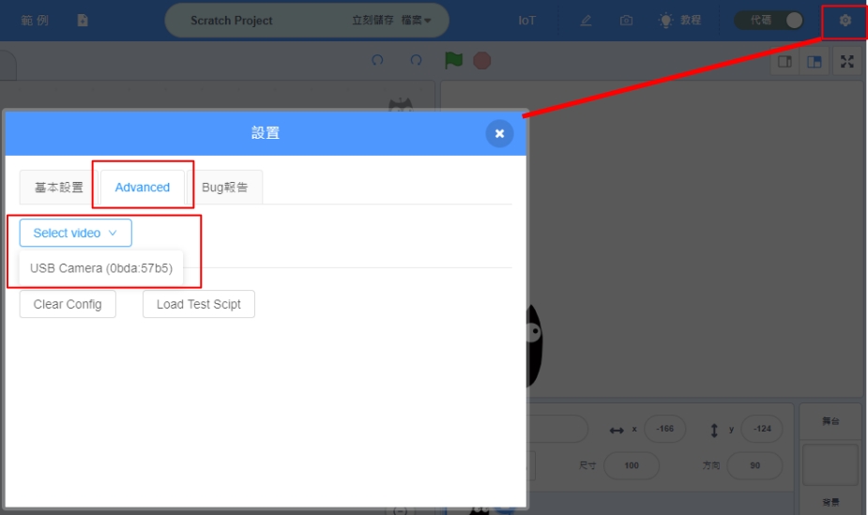
Task: Click the new file icon beside 範例
Action: point(83,20)
